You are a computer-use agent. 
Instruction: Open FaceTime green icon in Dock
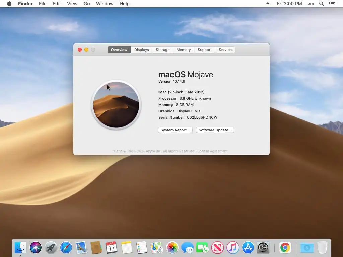click(202, 248)
